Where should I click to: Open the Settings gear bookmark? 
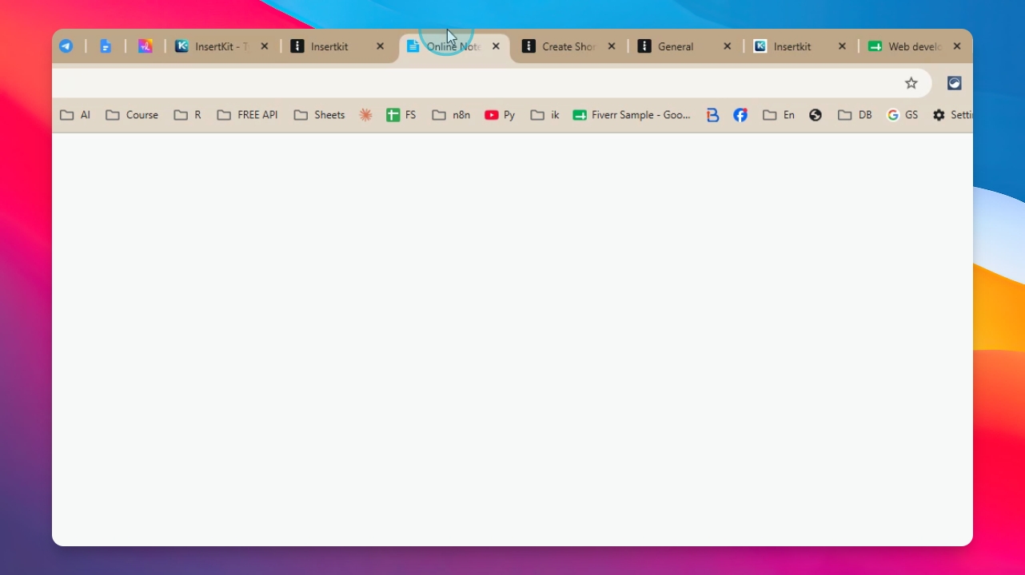[x=952, y=115]
